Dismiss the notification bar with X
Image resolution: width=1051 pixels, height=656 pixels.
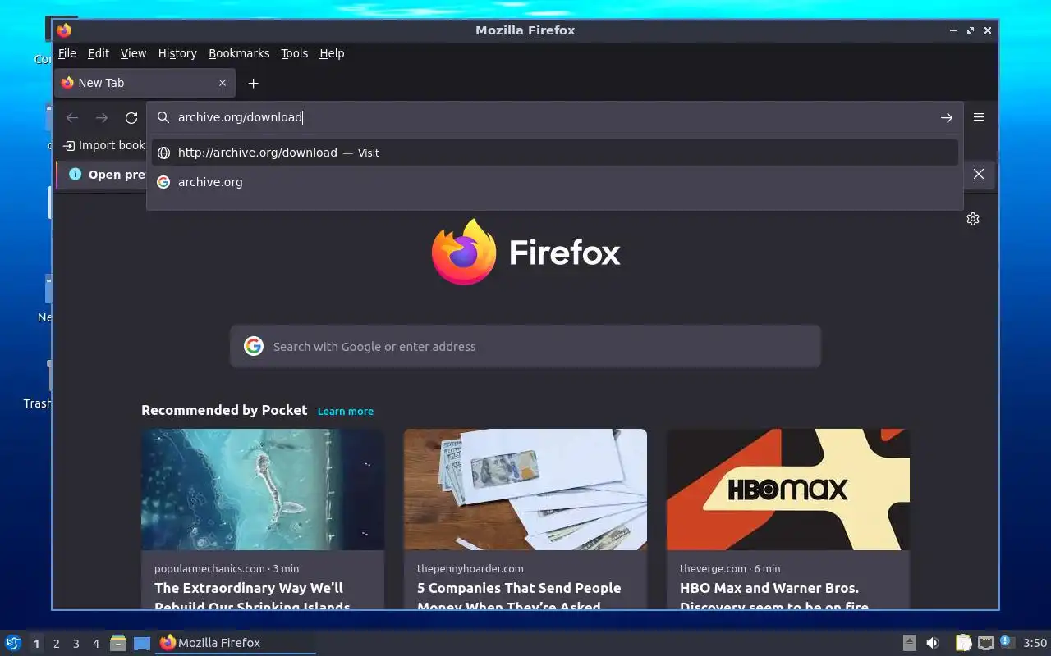pos(979,174)
